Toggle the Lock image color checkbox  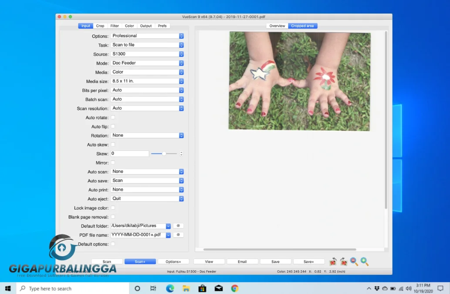(113, 208)
